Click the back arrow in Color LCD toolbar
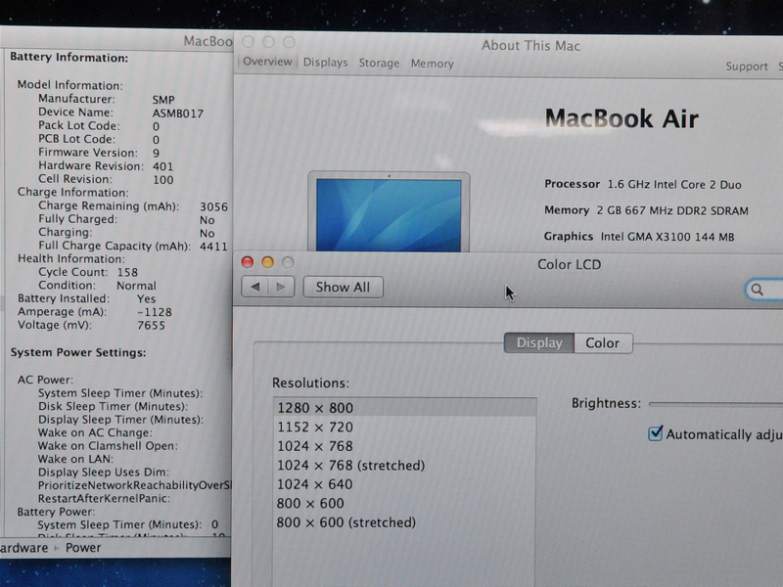The image size is (783, 587). [x=255, y=287]
